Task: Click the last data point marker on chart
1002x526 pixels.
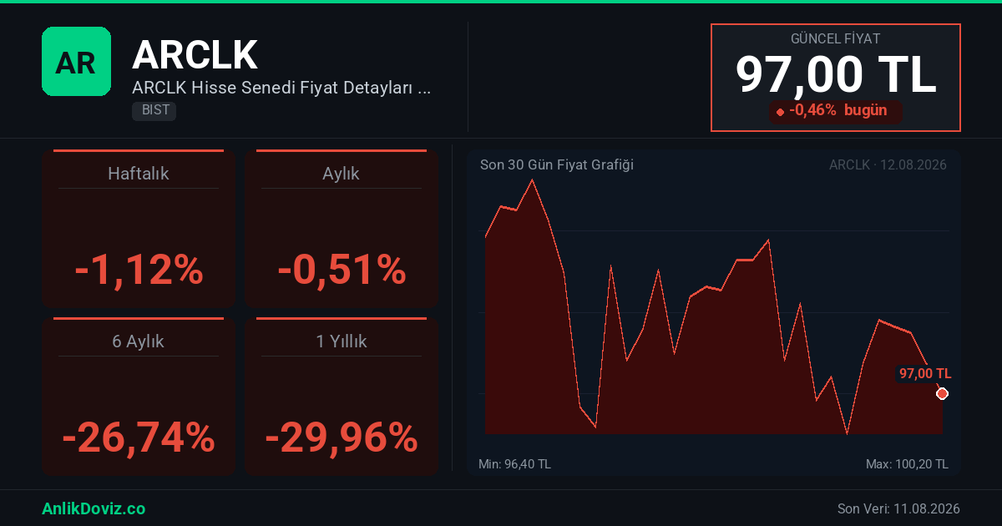Action: (x=942, y=393)
